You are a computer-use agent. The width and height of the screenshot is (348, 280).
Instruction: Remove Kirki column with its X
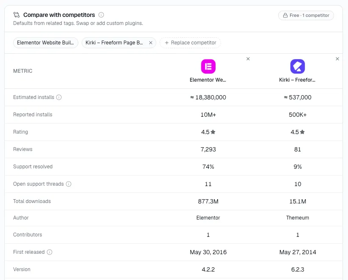click(x=337, y=59)
